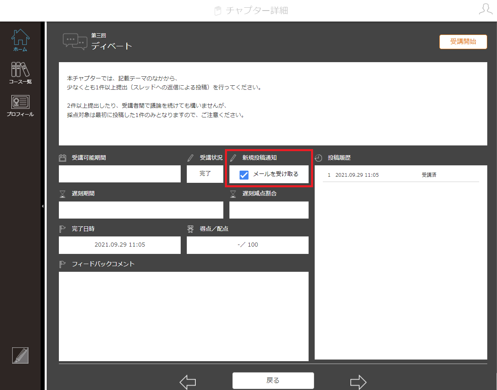The height and width of the screenshot is (390, 497).
Task: Click the score value -/ 100
Action: (x=248, y=245)
